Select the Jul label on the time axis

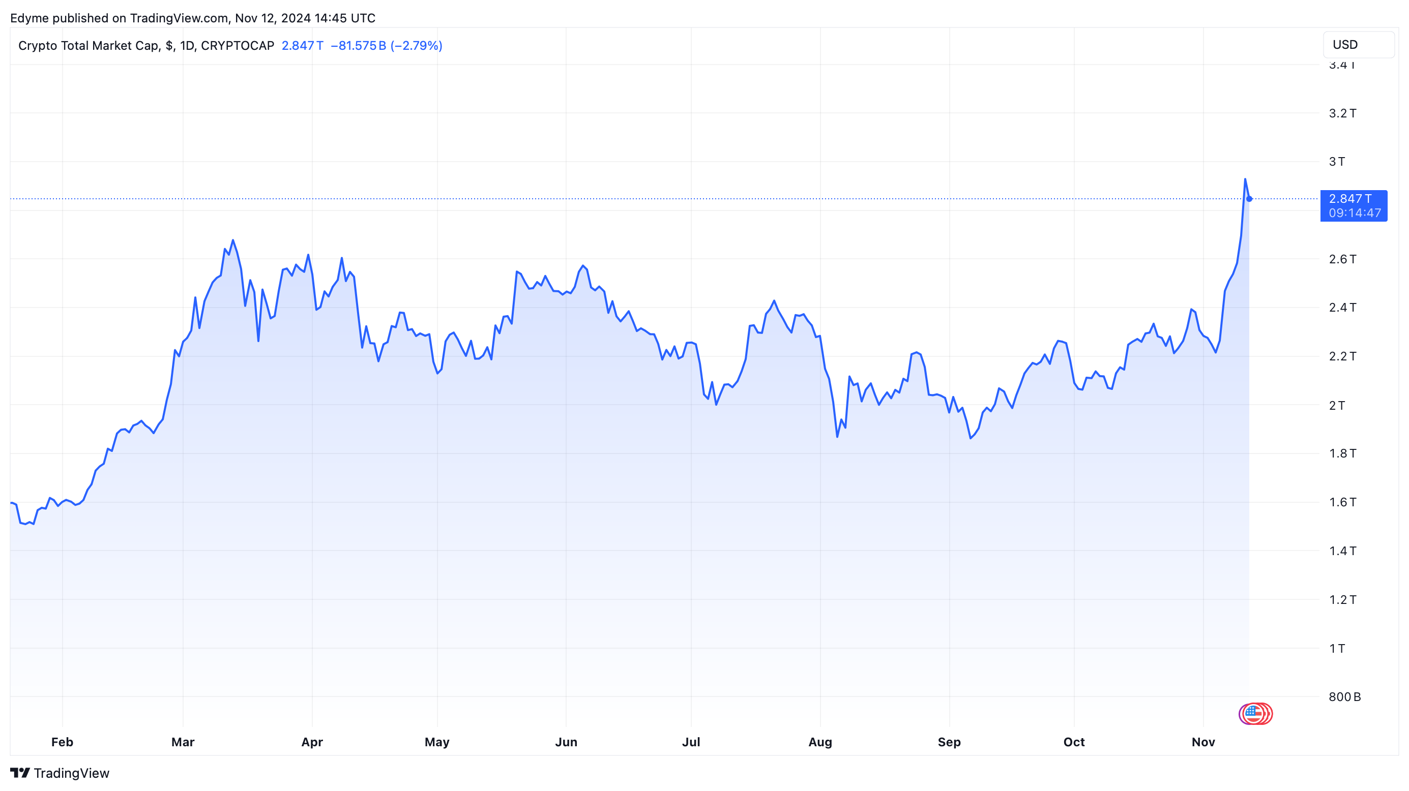pos(691,742)
